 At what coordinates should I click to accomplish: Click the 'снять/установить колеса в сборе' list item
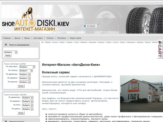pyautogui.click(x=75, y=114)
